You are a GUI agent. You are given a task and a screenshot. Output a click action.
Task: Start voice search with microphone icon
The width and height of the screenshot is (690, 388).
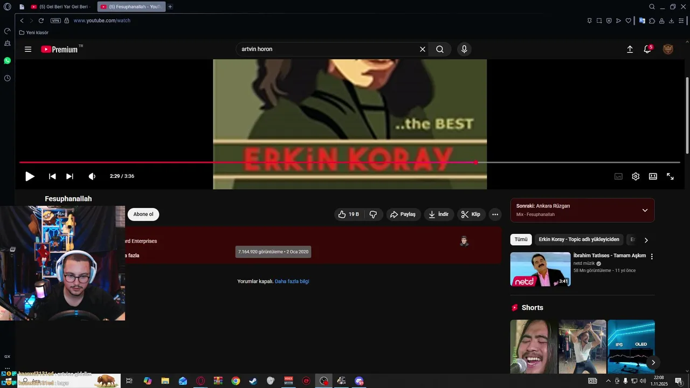click(x=464, y=49)
